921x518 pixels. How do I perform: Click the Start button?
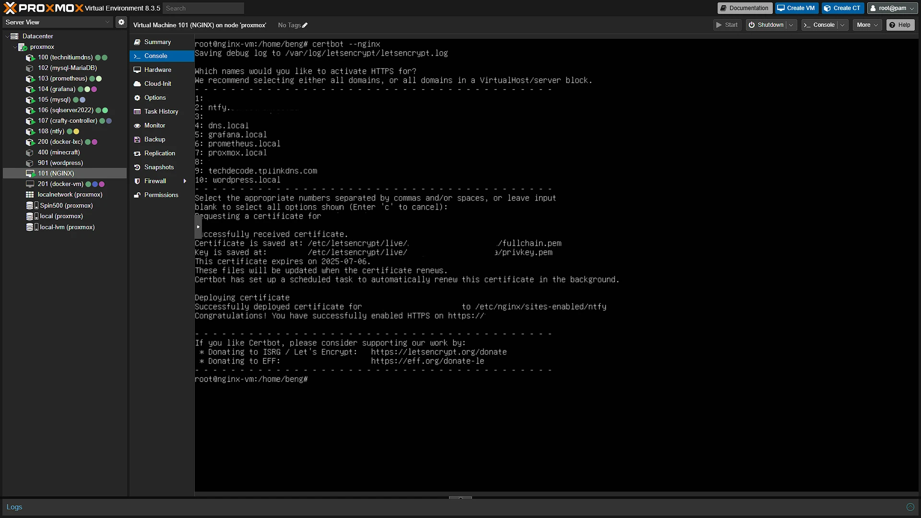(727, 25)
